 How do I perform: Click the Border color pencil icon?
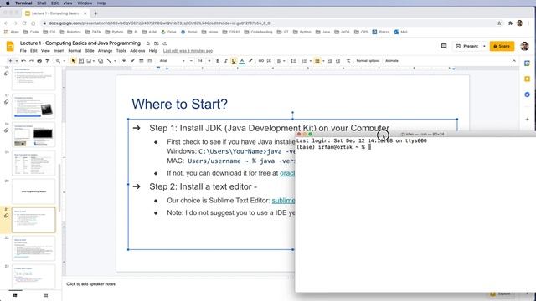132,61
